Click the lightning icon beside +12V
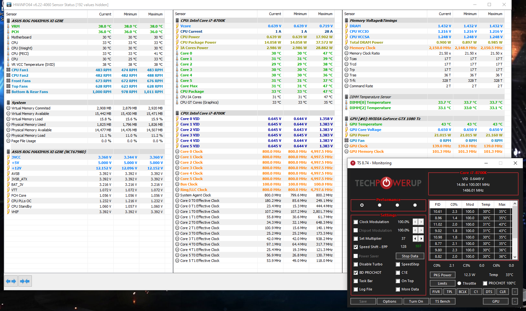Screen dimensions: 526x311 click(8, 168)
